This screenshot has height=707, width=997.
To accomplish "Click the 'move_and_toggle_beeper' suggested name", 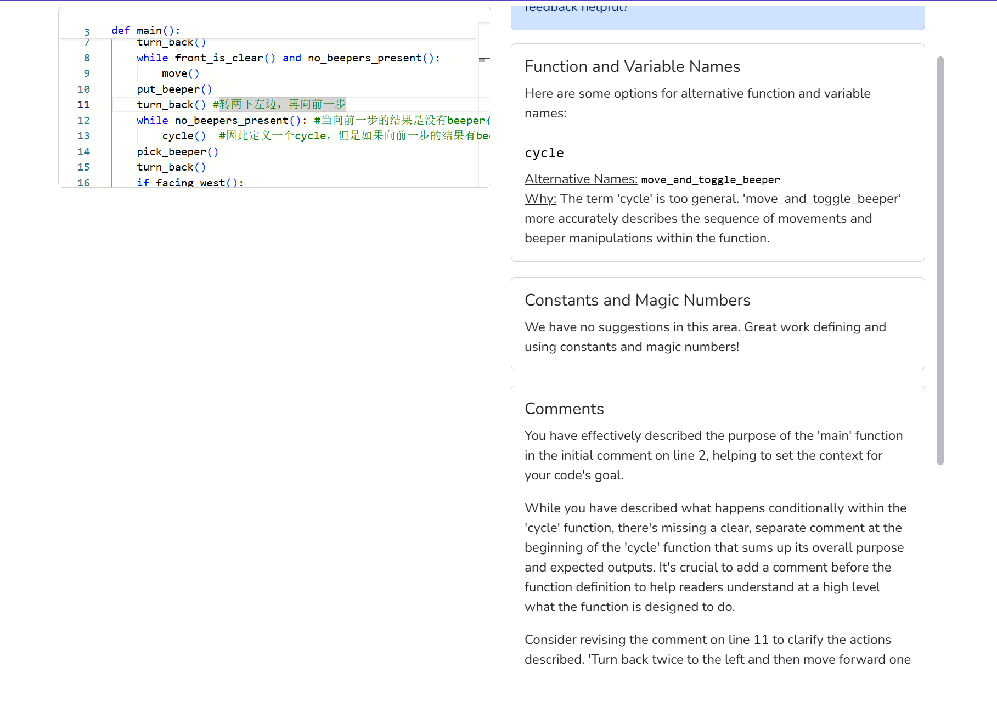I will [x=711, y=180].
